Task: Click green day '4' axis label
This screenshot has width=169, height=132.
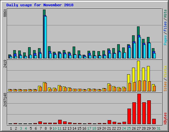Action: [x=26, y=128]
